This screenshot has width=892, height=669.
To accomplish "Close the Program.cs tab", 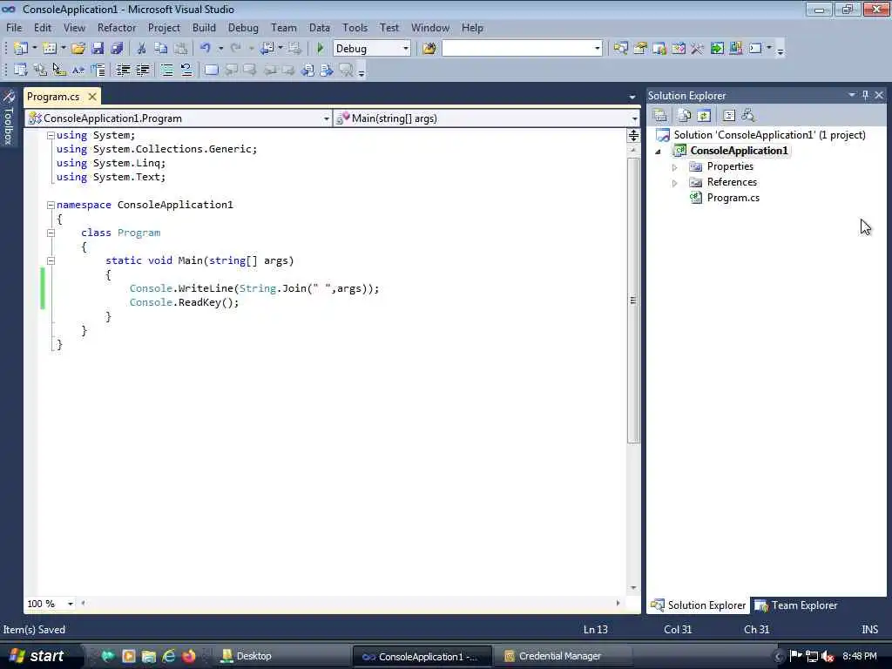I will point(92,97).
